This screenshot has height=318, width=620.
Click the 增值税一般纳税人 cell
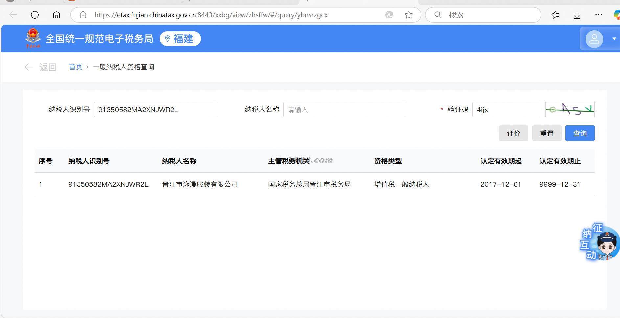tap(402, 184)
